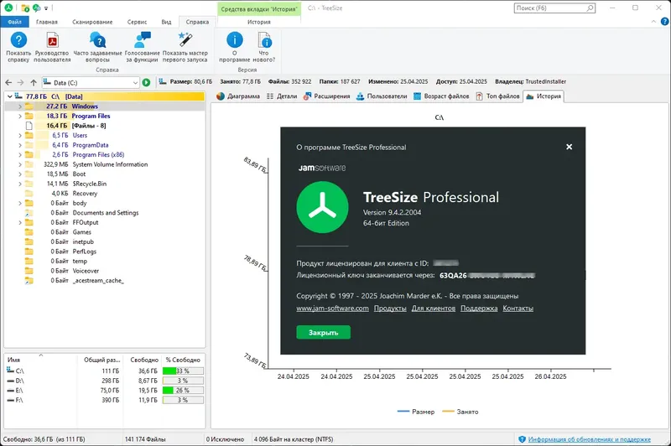Show the Детали view tab
The height and width of the screenshot is (446, 671).
(282, 96)
